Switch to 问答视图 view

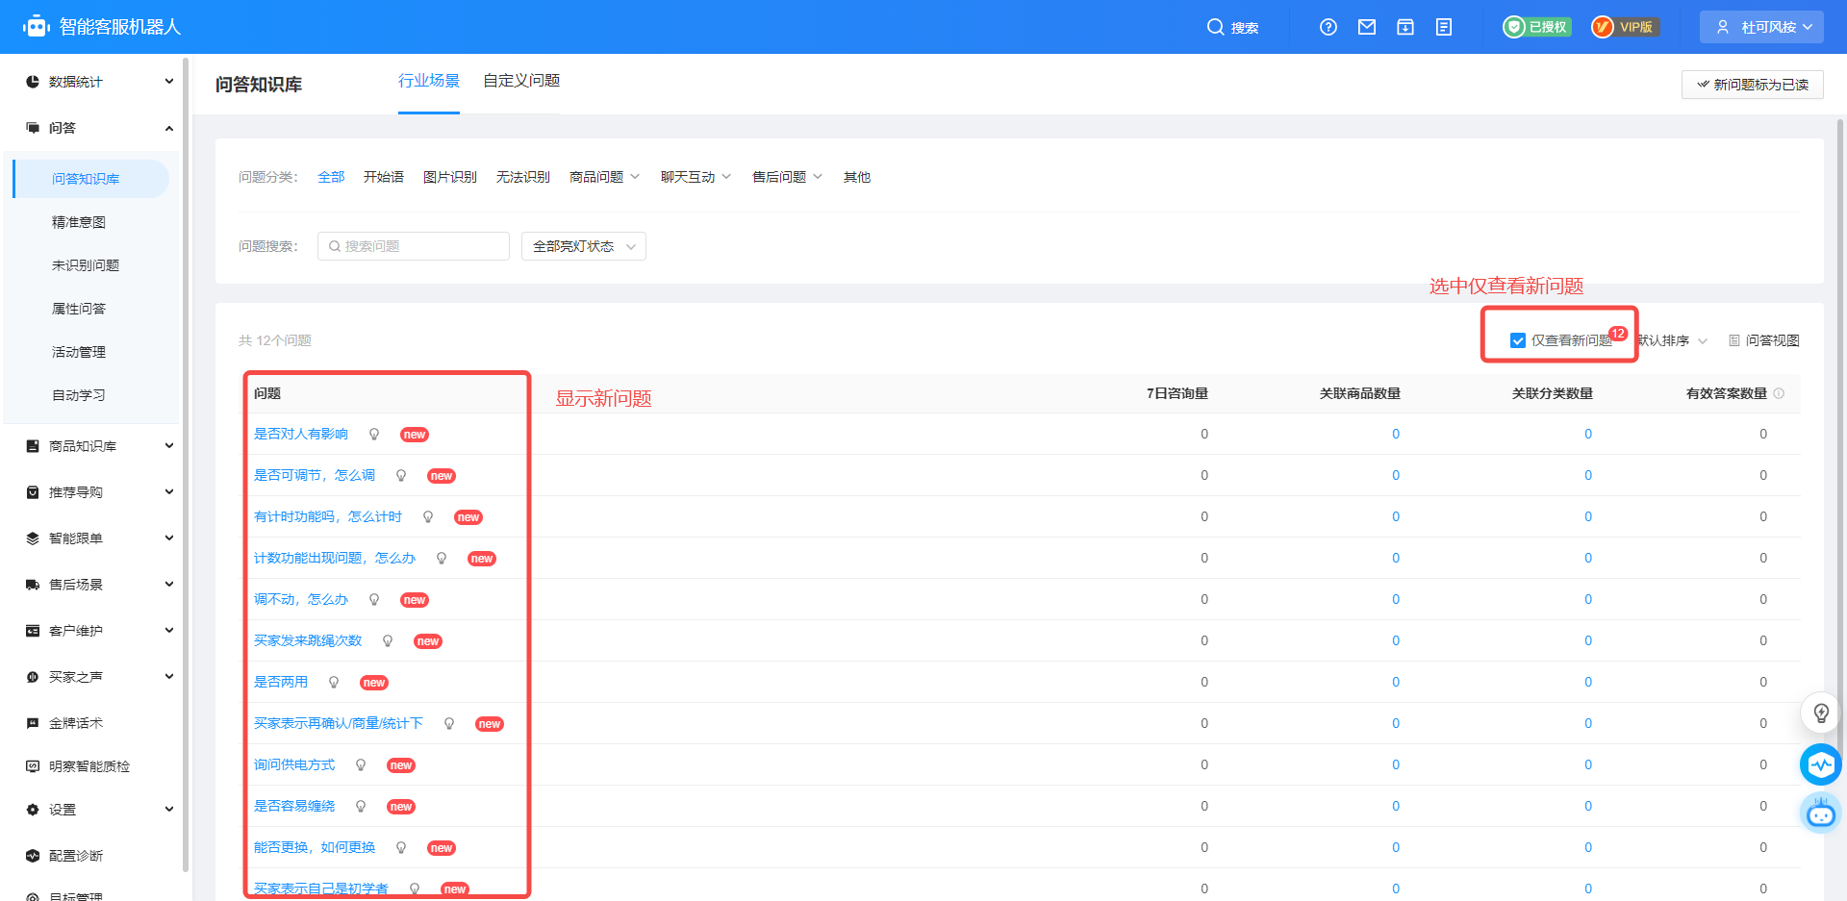(1764, 340)
